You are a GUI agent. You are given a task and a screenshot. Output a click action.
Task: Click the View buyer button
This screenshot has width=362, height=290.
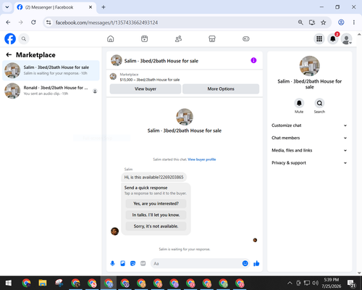[x=146, y=89]
